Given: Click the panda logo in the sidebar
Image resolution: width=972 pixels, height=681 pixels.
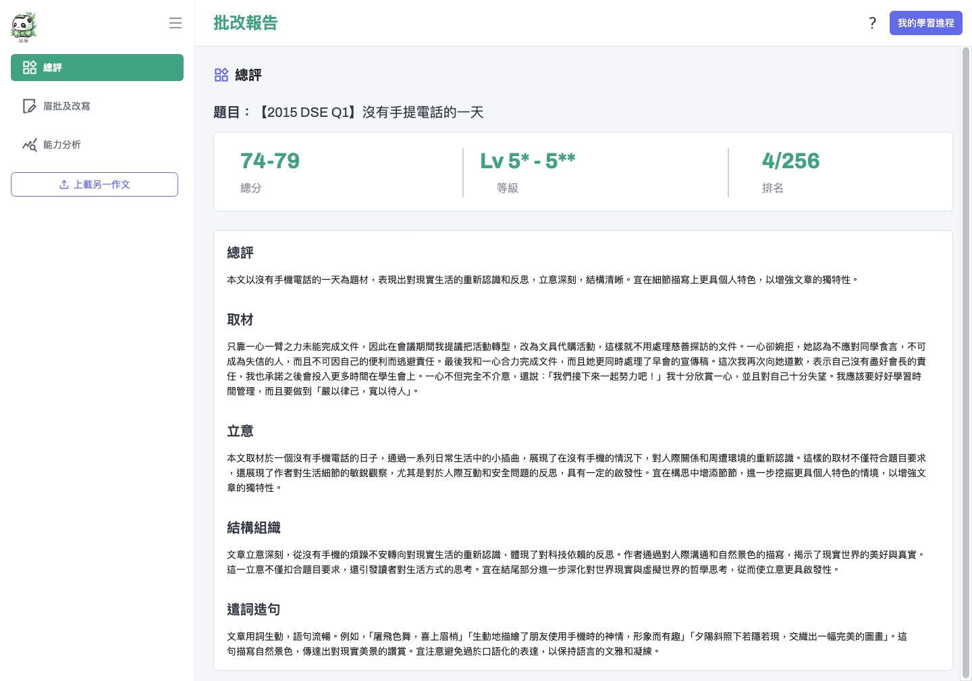Looking at the screenshot, I should point(24,26).
